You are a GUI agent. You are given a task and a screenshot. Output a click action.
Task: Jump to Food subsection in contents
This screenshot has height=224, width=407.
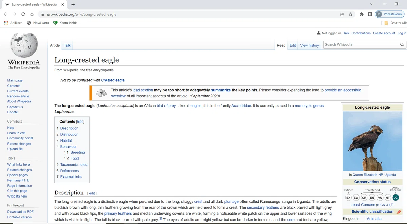click(75, 158)
